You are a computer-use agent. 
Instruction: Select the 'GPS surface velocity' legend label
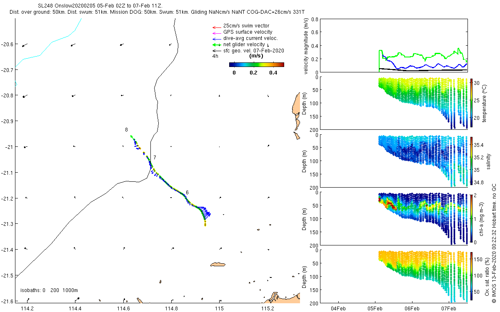[x=247, y=32]
